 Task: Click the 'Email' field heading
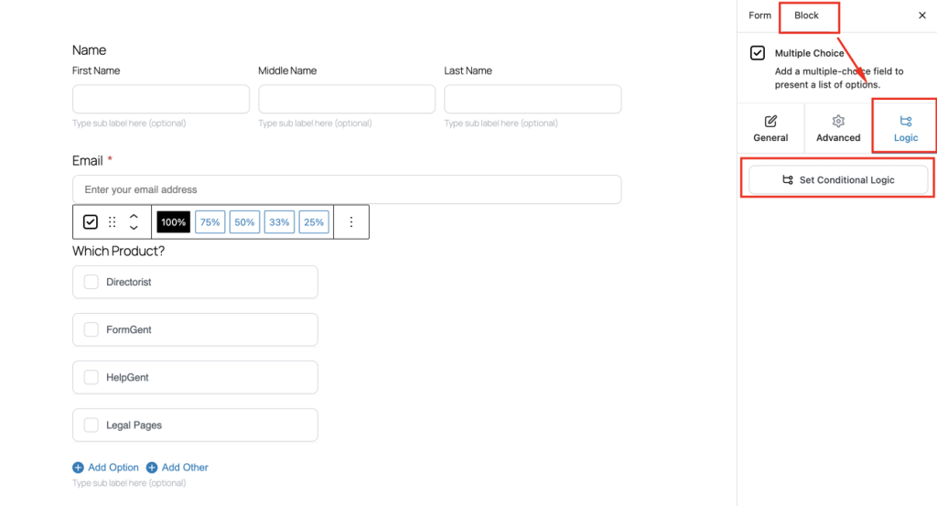88,161
